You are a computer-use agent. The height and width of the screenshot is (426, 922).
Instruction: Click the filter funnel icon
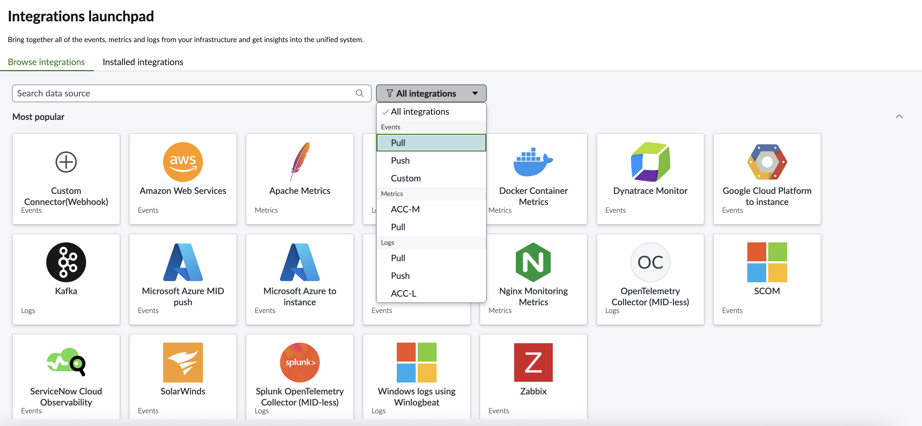[390, 93]
